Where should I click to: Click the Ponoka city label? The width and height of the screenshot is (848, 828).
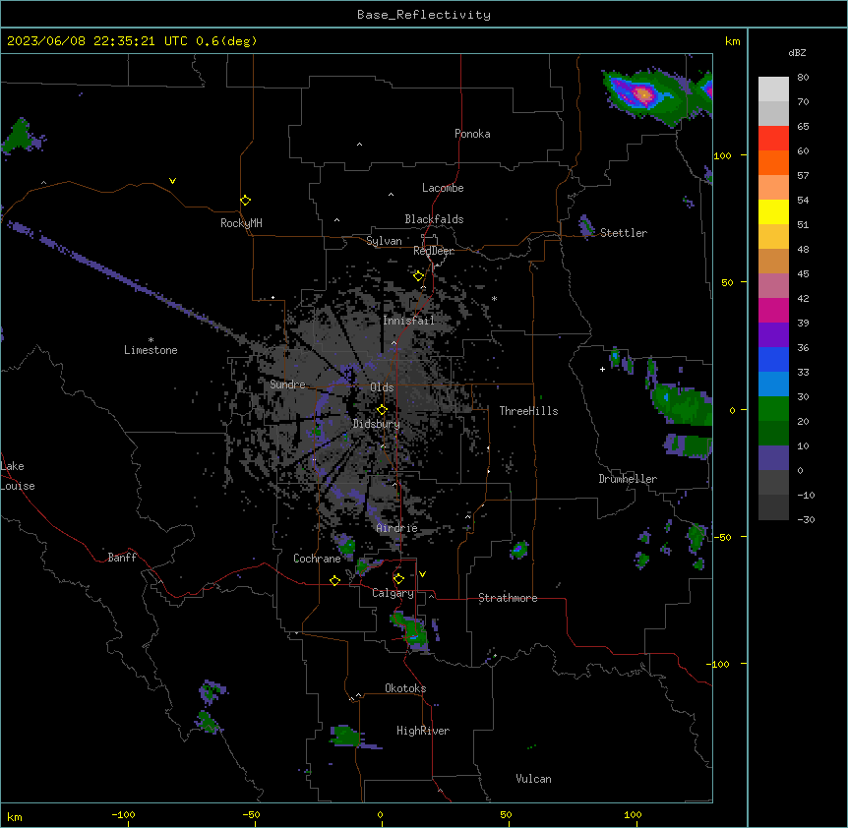(472, 134)
